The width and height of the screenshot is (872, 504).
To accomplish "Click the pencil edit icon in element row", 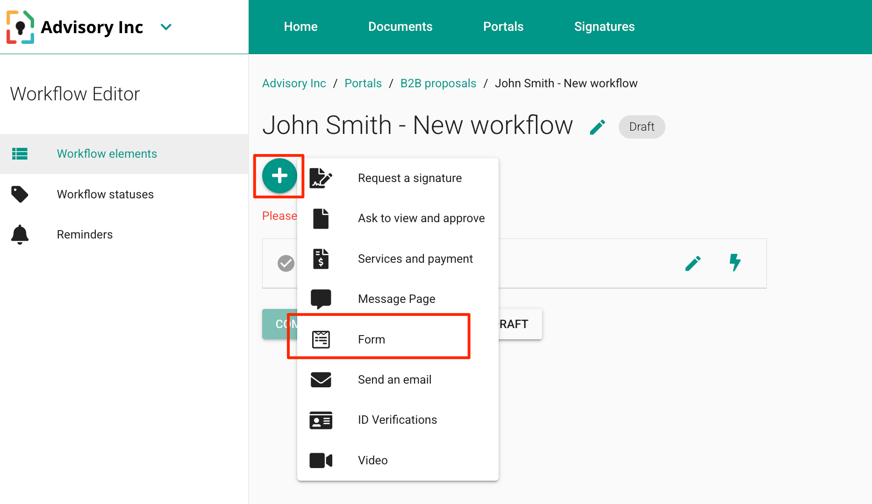I will [693, 263].
